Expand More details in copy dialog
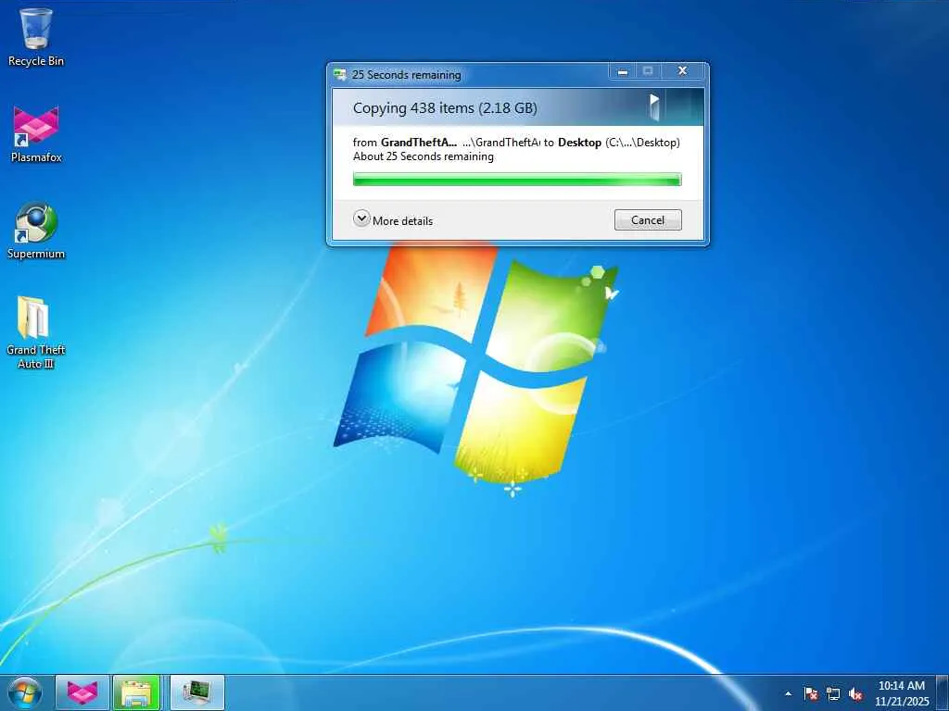Screen dimensions: 949x711 pyautogui.click(x=393, y=220)
